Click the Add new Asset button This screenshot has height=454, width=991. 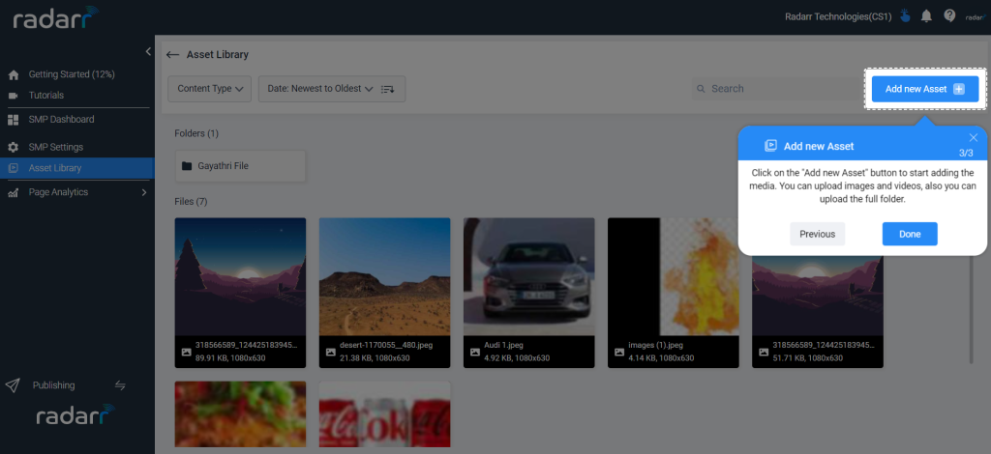pos(925,89)
